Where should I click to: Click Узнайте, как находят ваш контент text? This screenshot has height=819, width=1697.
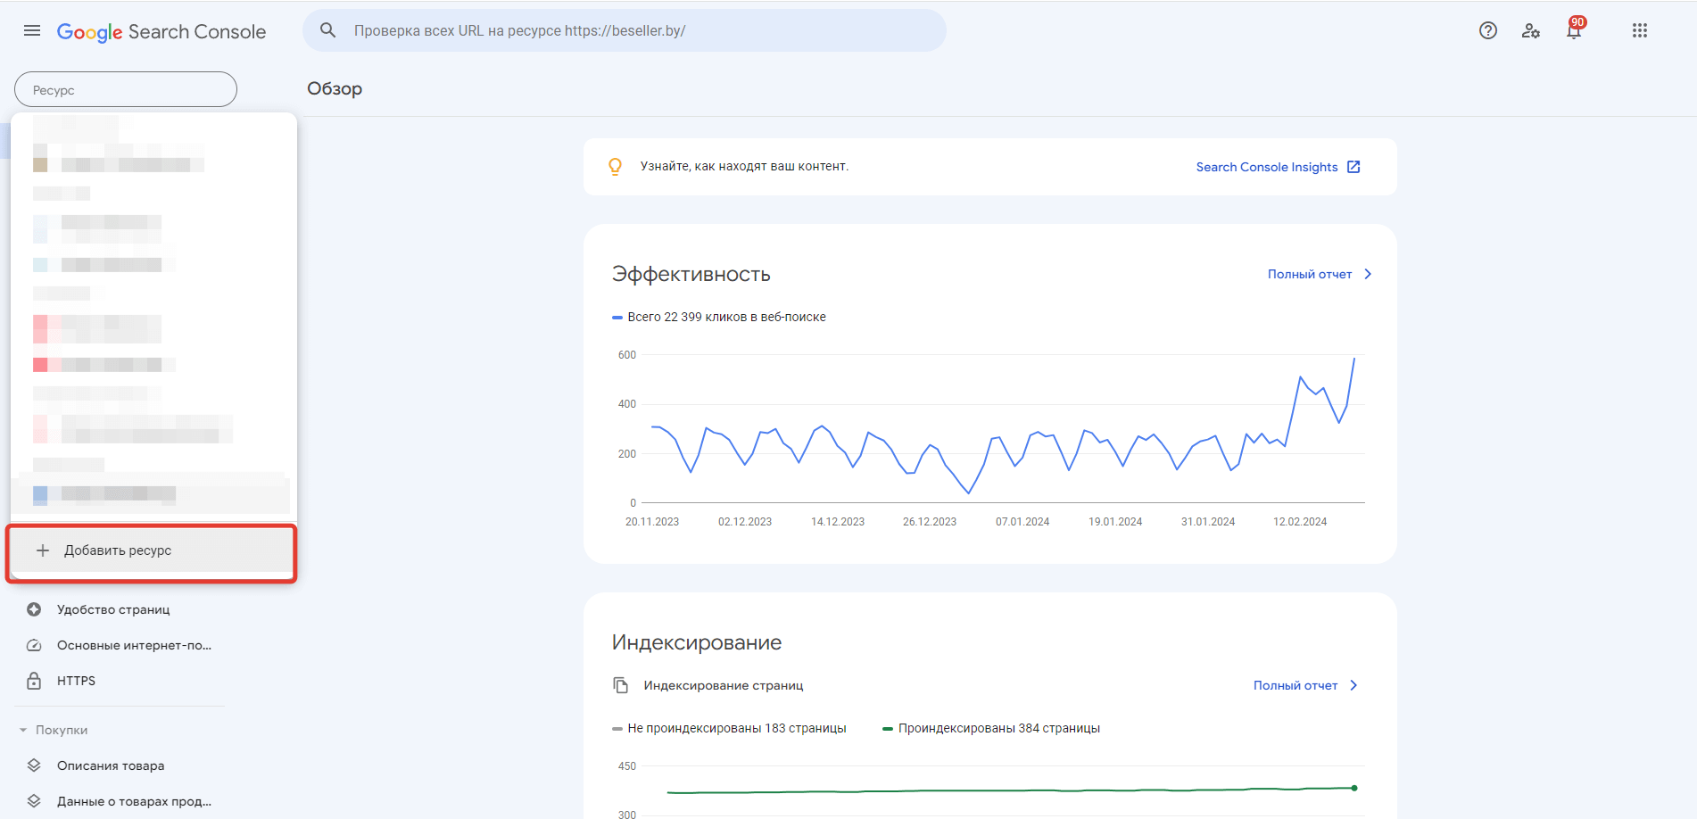744,166
